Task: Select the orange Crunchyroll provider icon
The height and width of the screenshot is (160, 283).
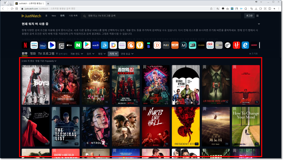Action: point(131,45)
